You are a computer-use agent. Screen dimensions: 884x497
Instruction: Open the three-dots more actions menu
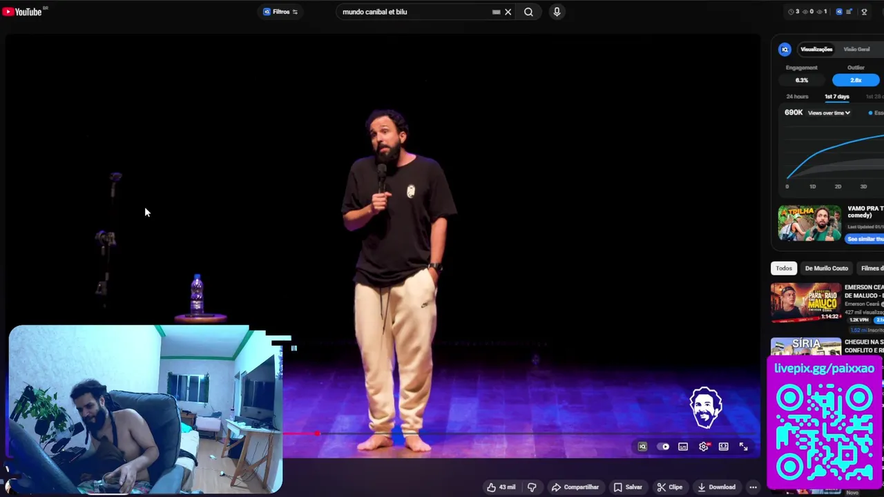753,487
